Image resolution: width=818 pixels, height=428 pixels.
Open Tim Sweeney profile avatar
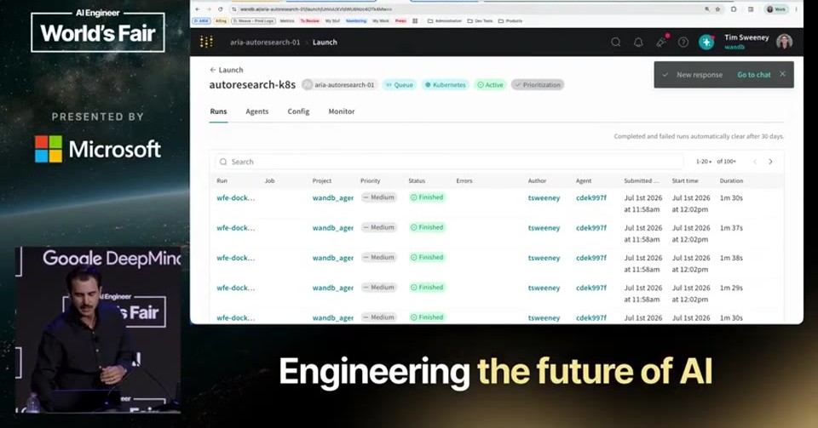(784, 42)
